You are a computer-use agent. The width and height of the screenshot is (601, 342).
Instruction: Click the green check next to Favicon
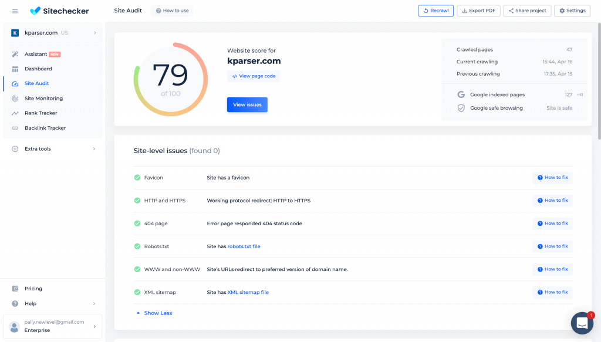[137, 178]
